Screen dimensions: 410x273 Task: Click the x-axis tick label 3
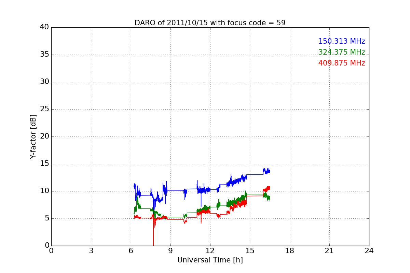[x=91, y=251]
